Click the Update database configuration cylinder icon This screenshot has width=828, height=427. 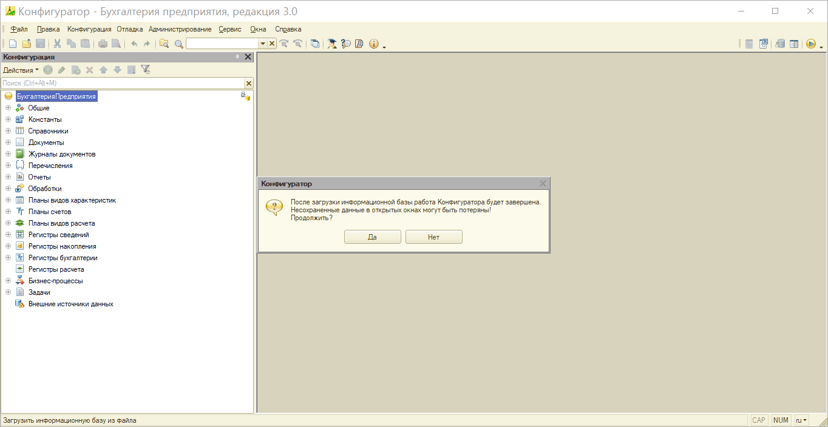pos(781,44)
